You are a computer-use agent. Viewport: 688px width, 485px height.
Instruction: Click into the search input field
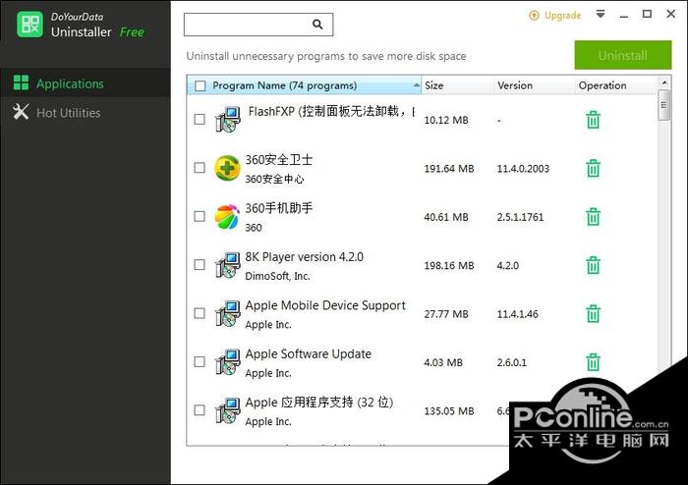pyautogui.click(x=258, y=25)
